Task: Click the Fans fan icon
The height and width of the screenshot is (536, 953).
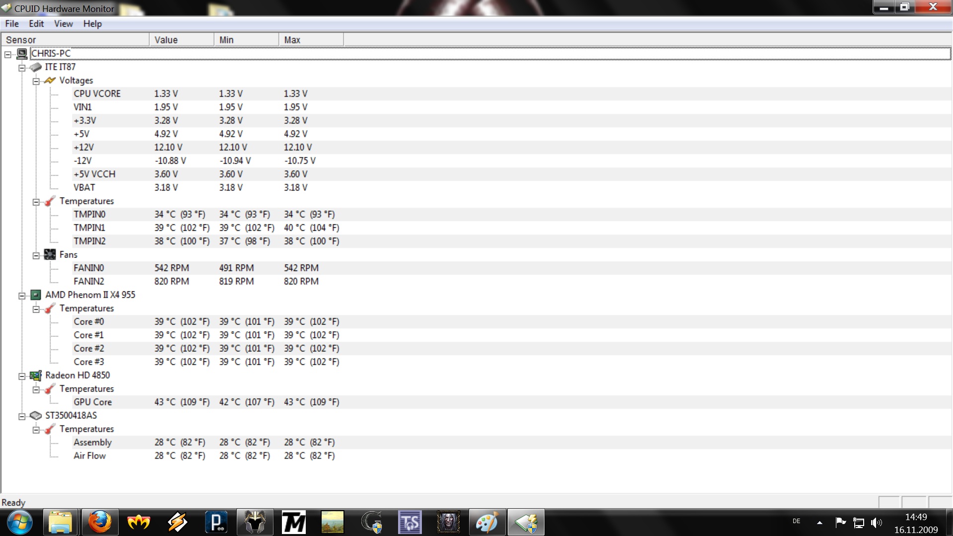Action: point(50,255)
